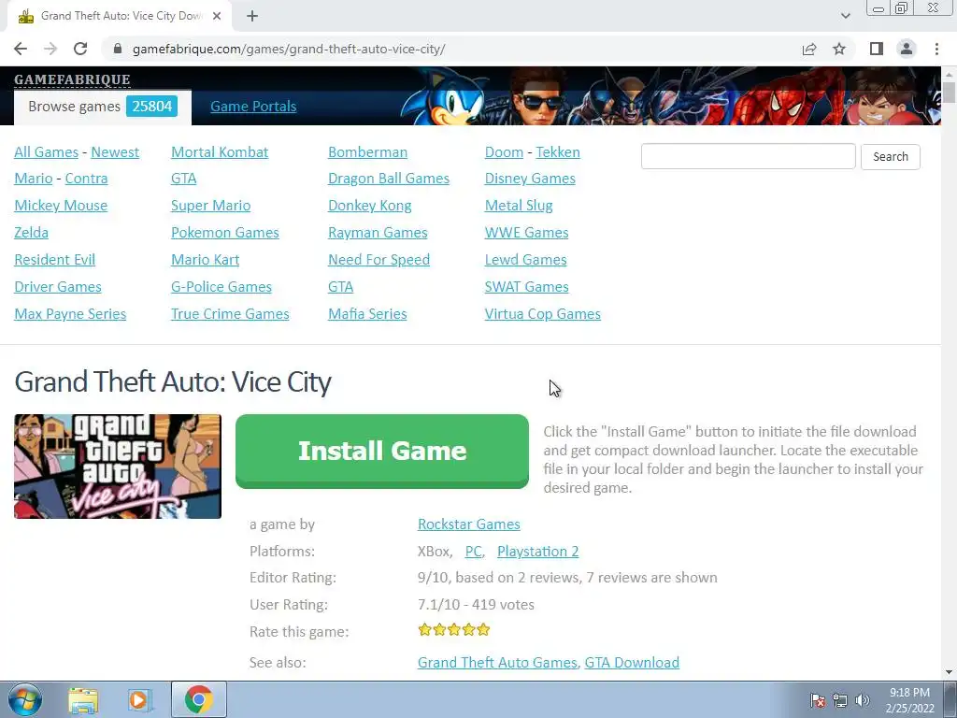Open the Bomberman link
This screenshot has height=718, width=957.
(x=367, y=152)
